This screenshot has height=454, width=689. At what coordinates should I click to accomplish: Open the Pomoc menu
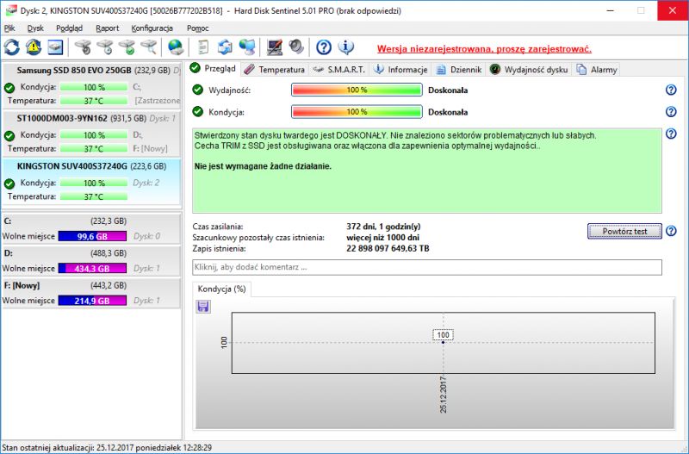coord(198,28)
